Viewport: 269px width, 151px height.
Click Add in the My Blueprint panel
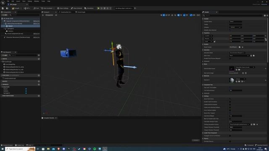coord(5,55)
